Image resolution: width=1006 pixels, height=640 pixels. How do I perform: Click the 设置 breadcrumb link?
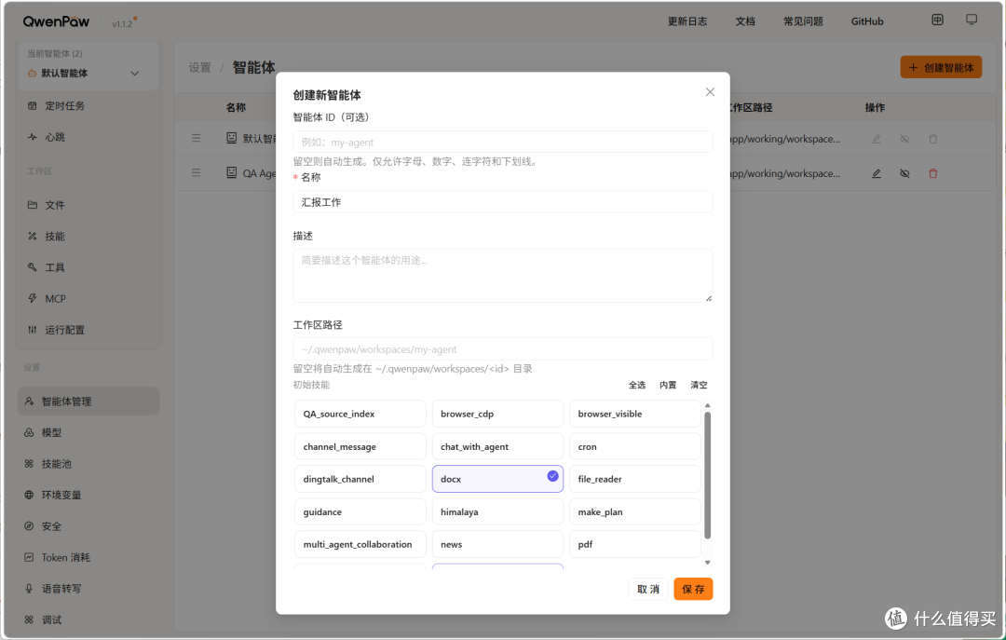199,67
